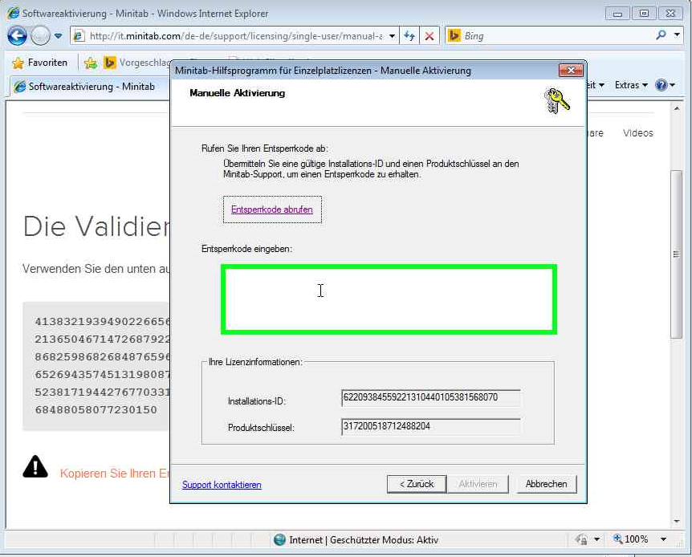Click the code line starting 6526943574513198087

pyautogui.click(x=103, y=375)
